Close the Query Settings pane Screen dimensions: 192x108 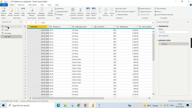click(x=188, y=22)
